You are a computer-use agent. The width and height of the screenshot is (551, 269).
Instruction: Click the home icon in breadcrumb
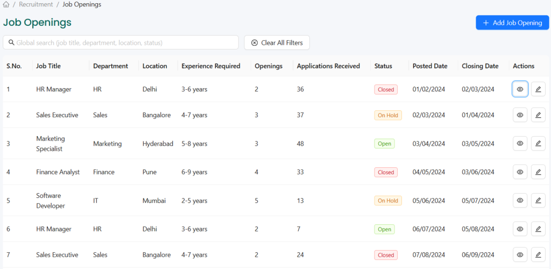point(6,4)
